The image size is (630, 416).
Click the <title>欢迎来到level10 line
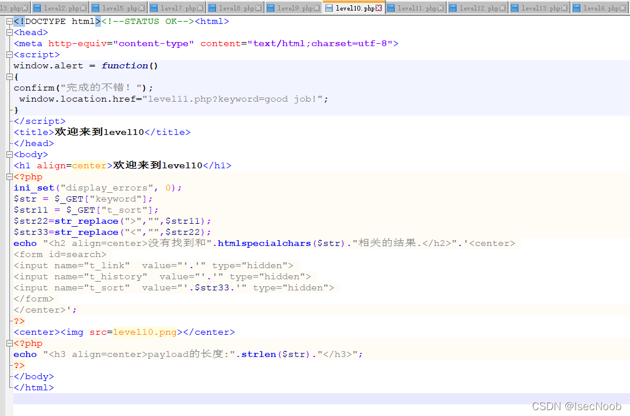(102, 132)
